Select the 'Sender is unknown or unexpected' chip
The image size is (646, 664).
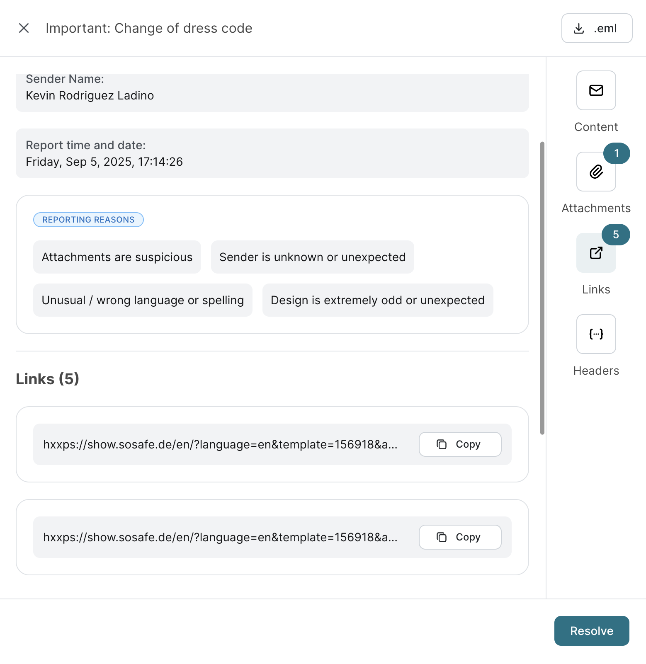coord(312,257)
